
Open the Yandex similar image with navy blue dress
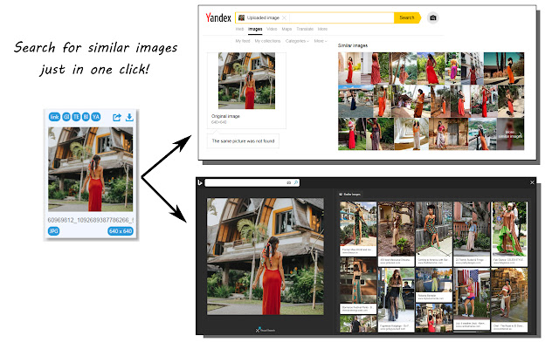click(355, 101)
